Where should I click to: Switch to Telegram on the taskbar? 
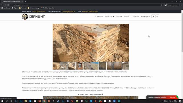[30, 101]
